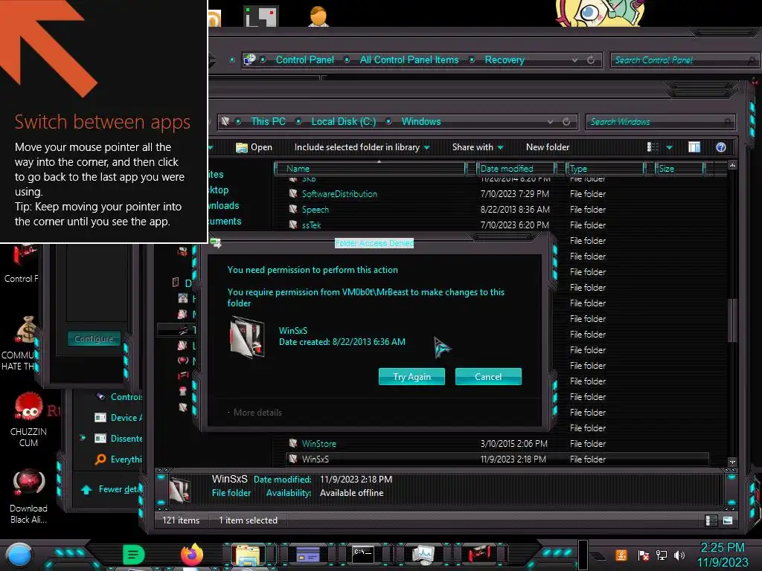The image size is (762, 571).
Task: Click the Windows breadcrumb segment
Action: tap(421, 121)
